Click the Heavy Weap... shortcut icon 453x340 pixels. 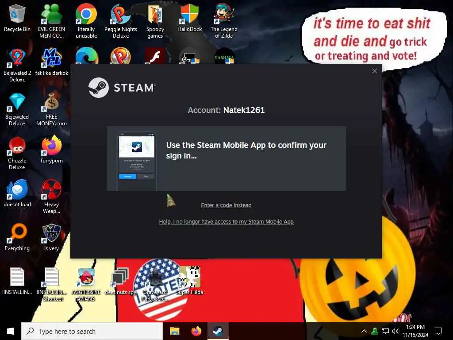tap(51, 189)
